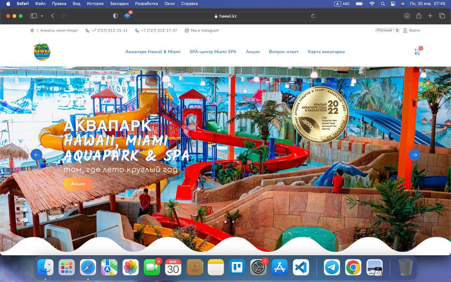The width and height of the screenshot is (451, 282).
Task: Open Visual Studio Code from the Dock
Action: coord(301,268)
